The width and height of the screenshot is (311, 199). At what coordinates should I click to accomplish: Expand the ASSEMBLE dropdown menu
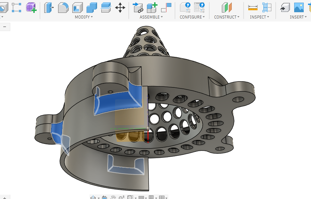tap(151, 17)
